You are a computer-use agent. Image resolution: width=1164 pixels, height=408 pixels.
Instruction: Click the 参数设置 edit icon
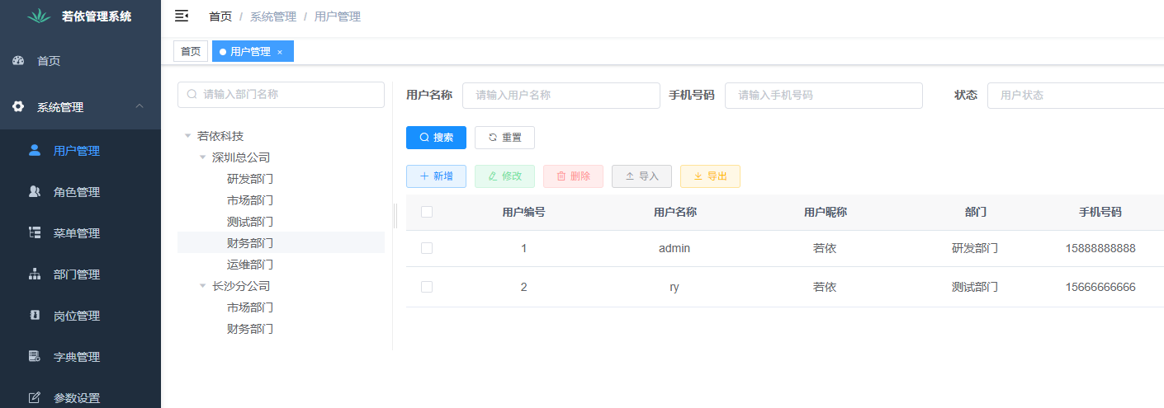pyautogui.click(x=35, y=398)
